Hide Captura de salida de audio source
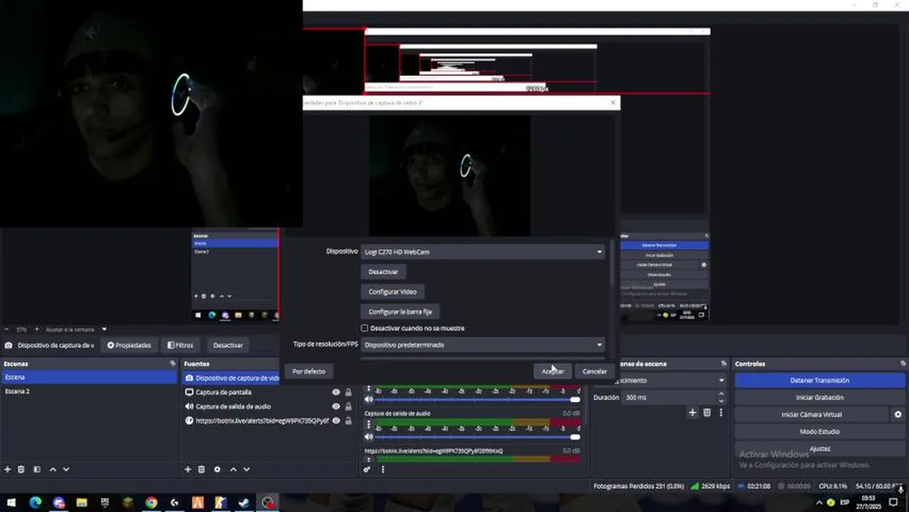909x512 pixels. coord(336,406)
